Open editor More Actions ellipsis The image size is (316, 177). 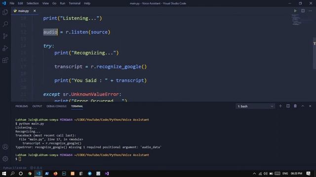[310, 11]
